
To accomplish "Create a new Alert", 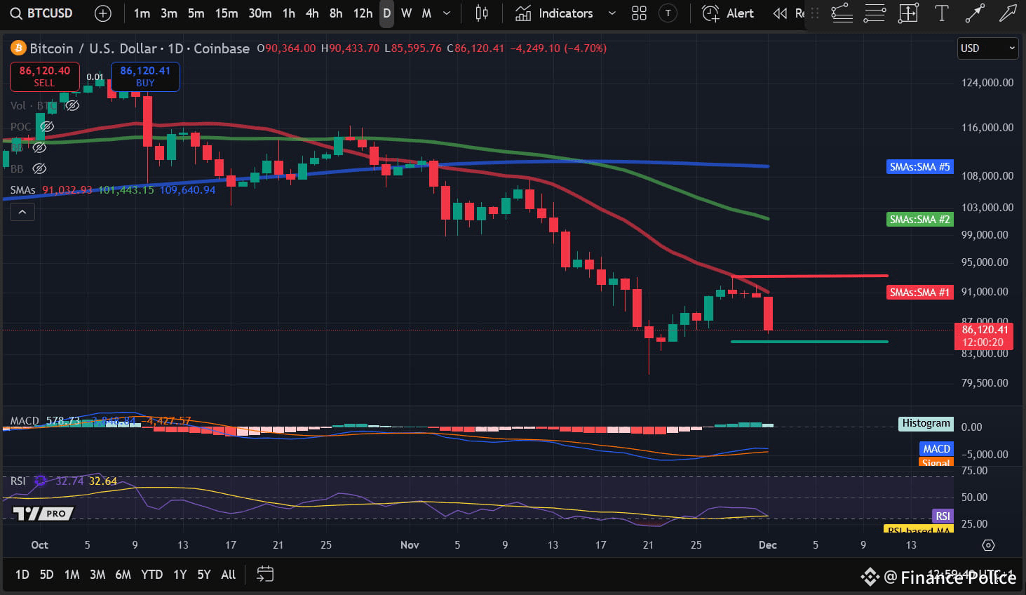I will pos(728,13).
